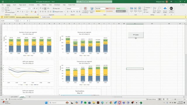The height and width of the screenshot is (105, 187).
Task: Switch to Page Break Preview in status bar
Action: click(167, 99)
